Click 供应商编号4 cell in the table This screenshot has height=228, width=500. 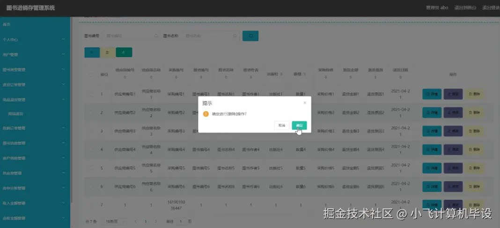tap(125, 149)
